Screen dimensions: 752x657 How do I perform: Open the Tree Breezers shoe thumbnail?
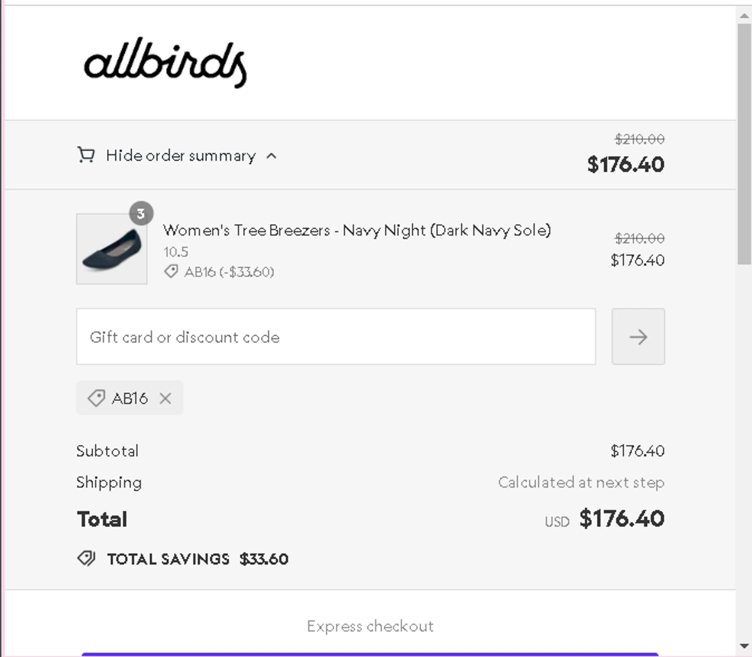112,249
